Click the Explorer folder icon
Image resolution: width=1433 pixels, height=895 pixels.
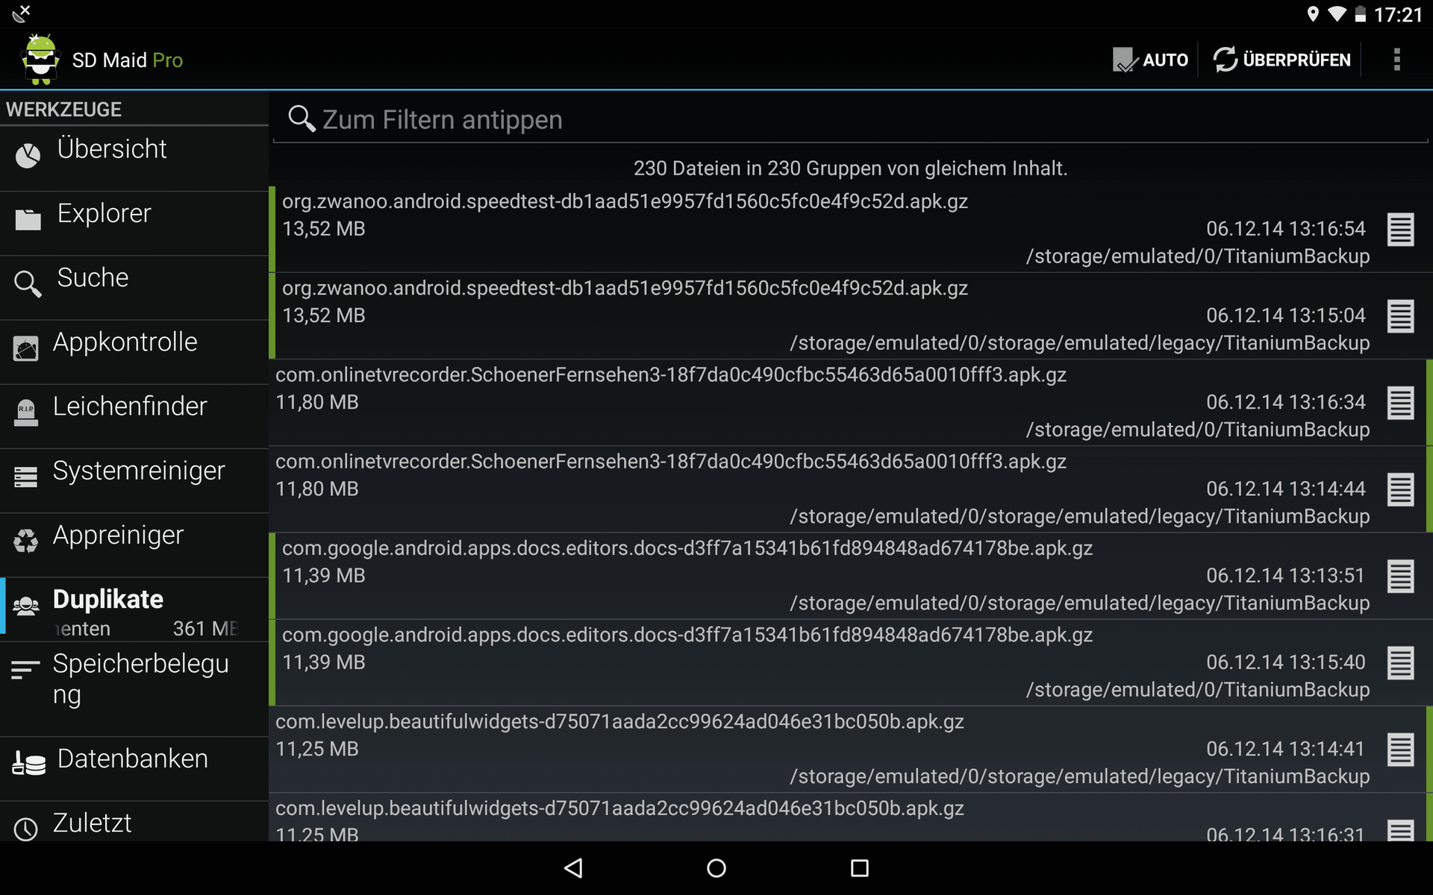coord(28,220)
